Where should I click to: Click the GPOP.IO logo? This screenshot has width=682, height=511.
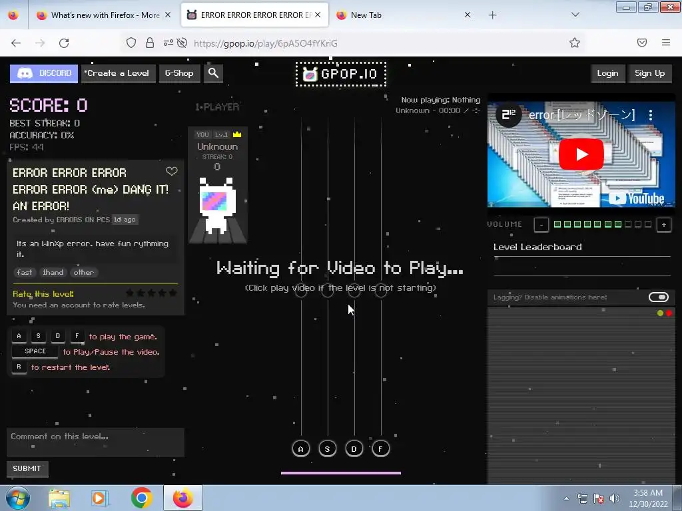point(341,75)
